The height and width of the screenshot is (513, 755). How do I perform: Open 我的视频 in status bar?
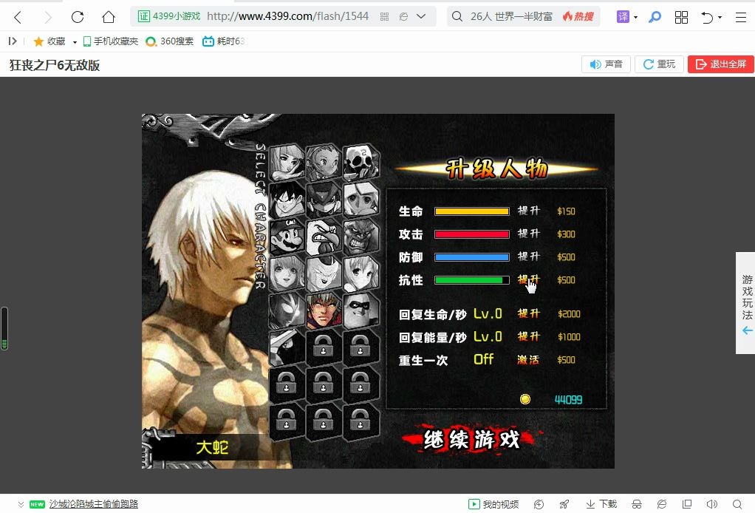[x=493, y=504]
